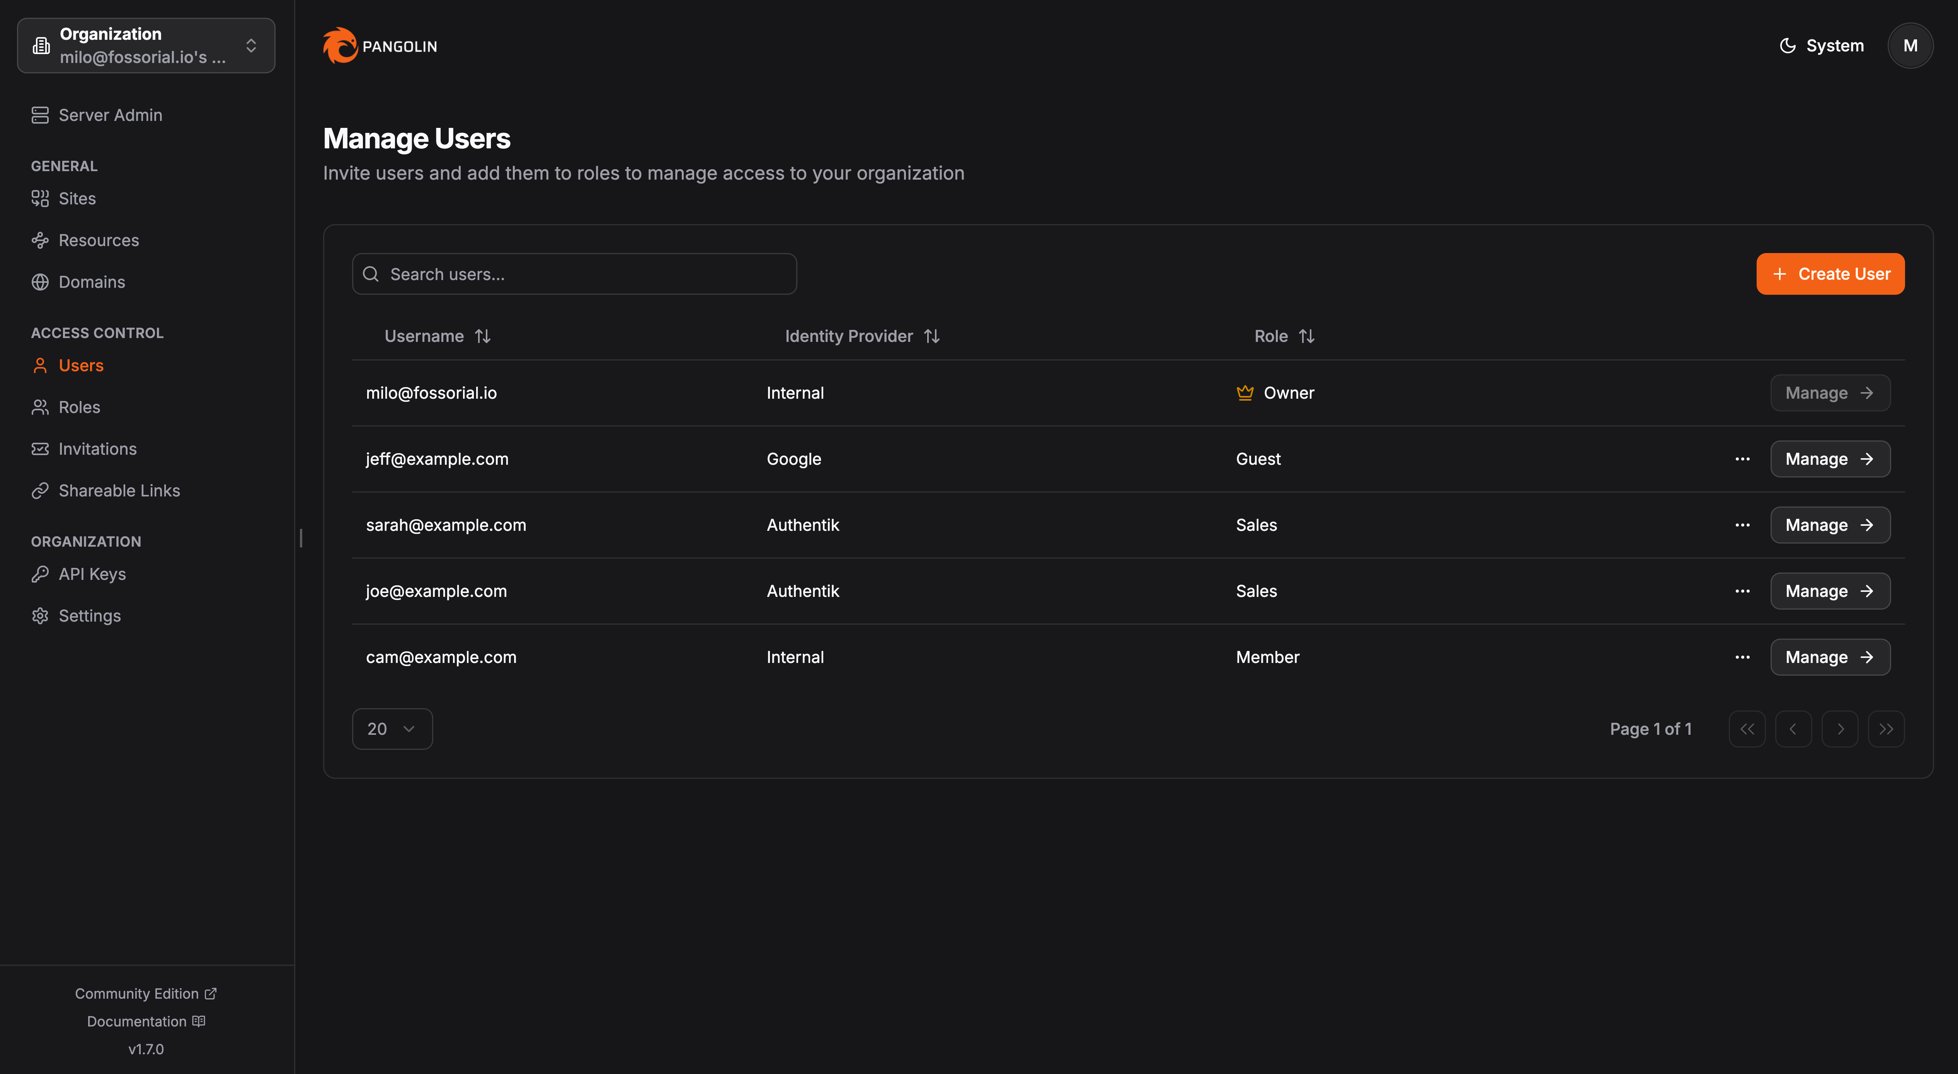Toggle System theme switcher

1821,46
